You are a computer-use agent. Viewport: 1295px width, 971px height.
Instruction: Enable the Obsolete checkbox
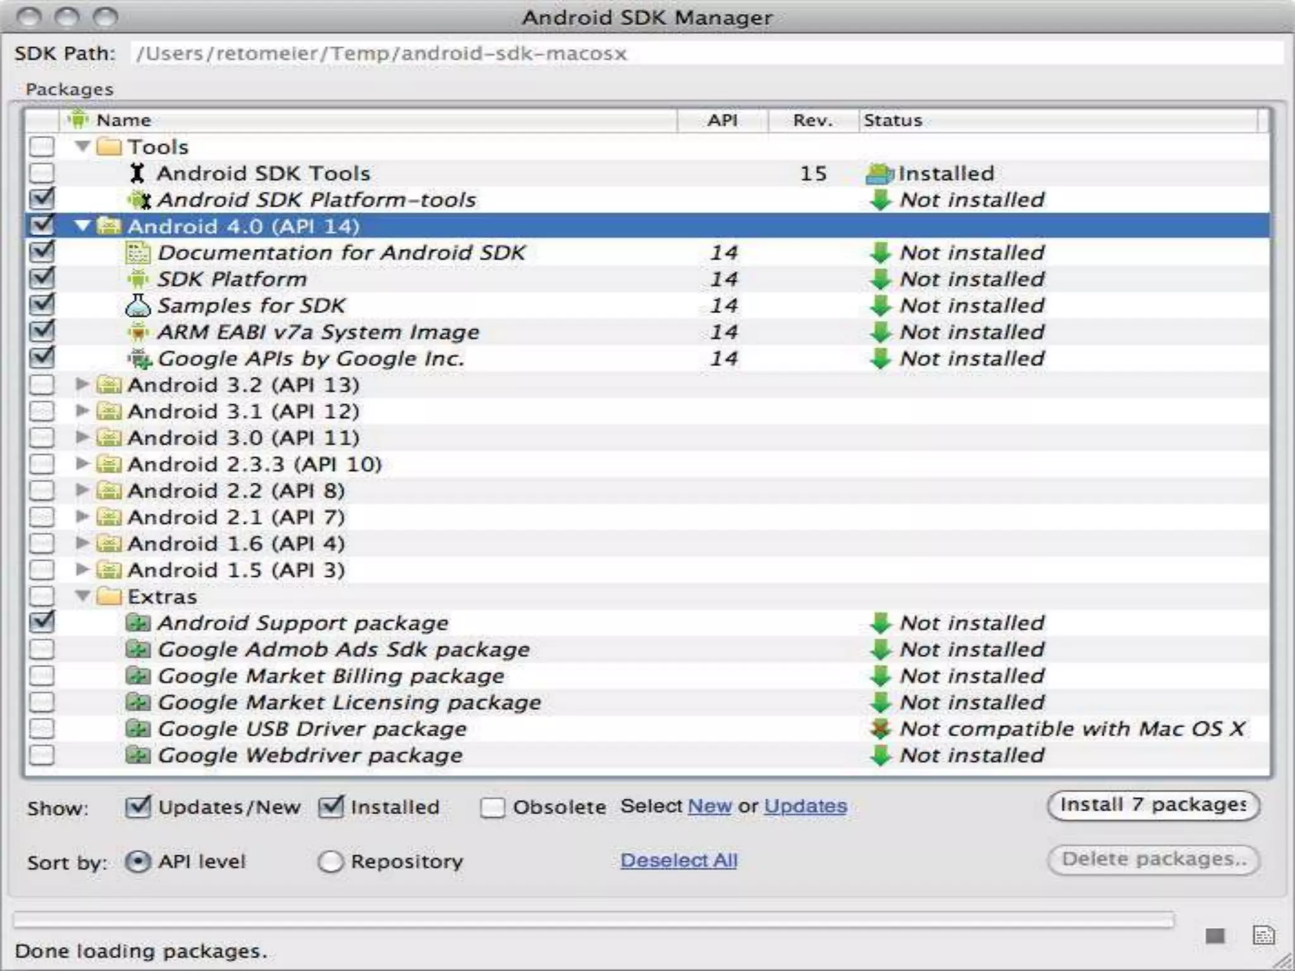point(493,807)
